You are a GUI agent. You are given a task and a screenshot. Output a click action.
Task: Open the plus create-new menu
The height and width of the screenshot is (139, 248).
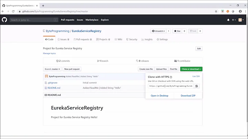click(234, 20)
